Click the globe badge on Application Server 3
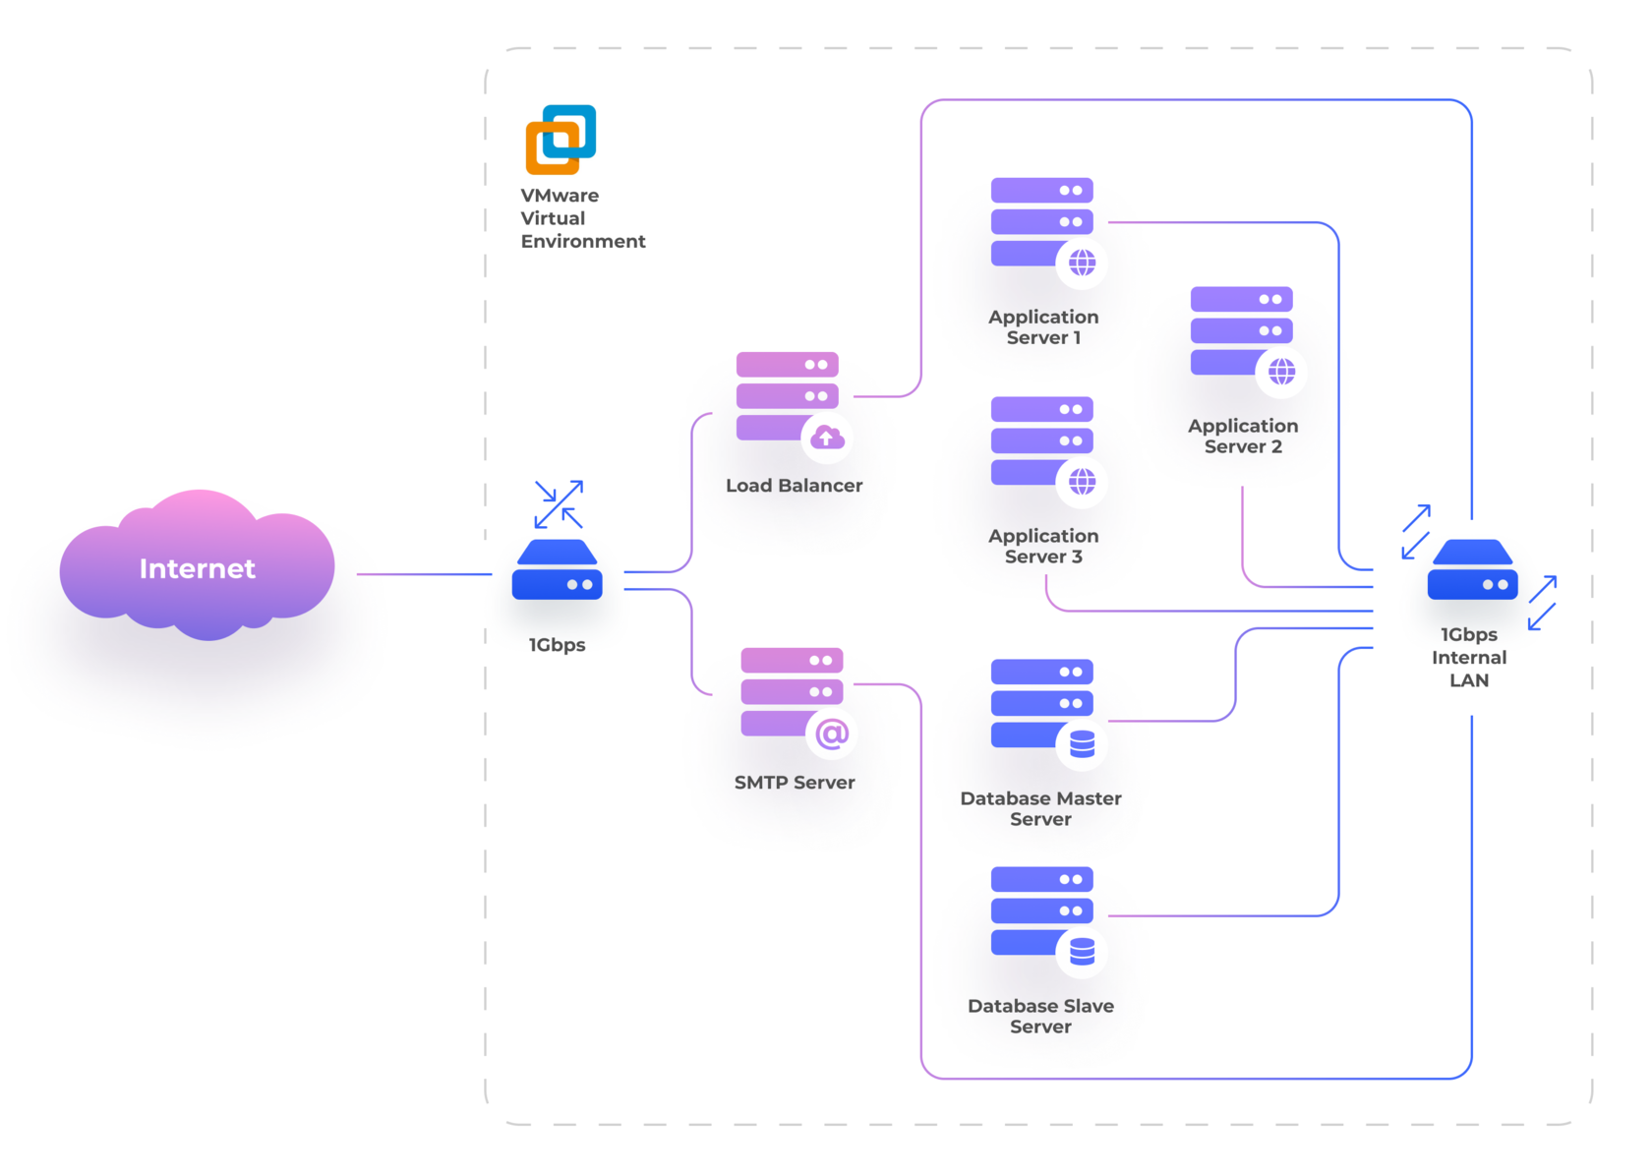The image size is (1652, 1174). [x=1082, y=483]
